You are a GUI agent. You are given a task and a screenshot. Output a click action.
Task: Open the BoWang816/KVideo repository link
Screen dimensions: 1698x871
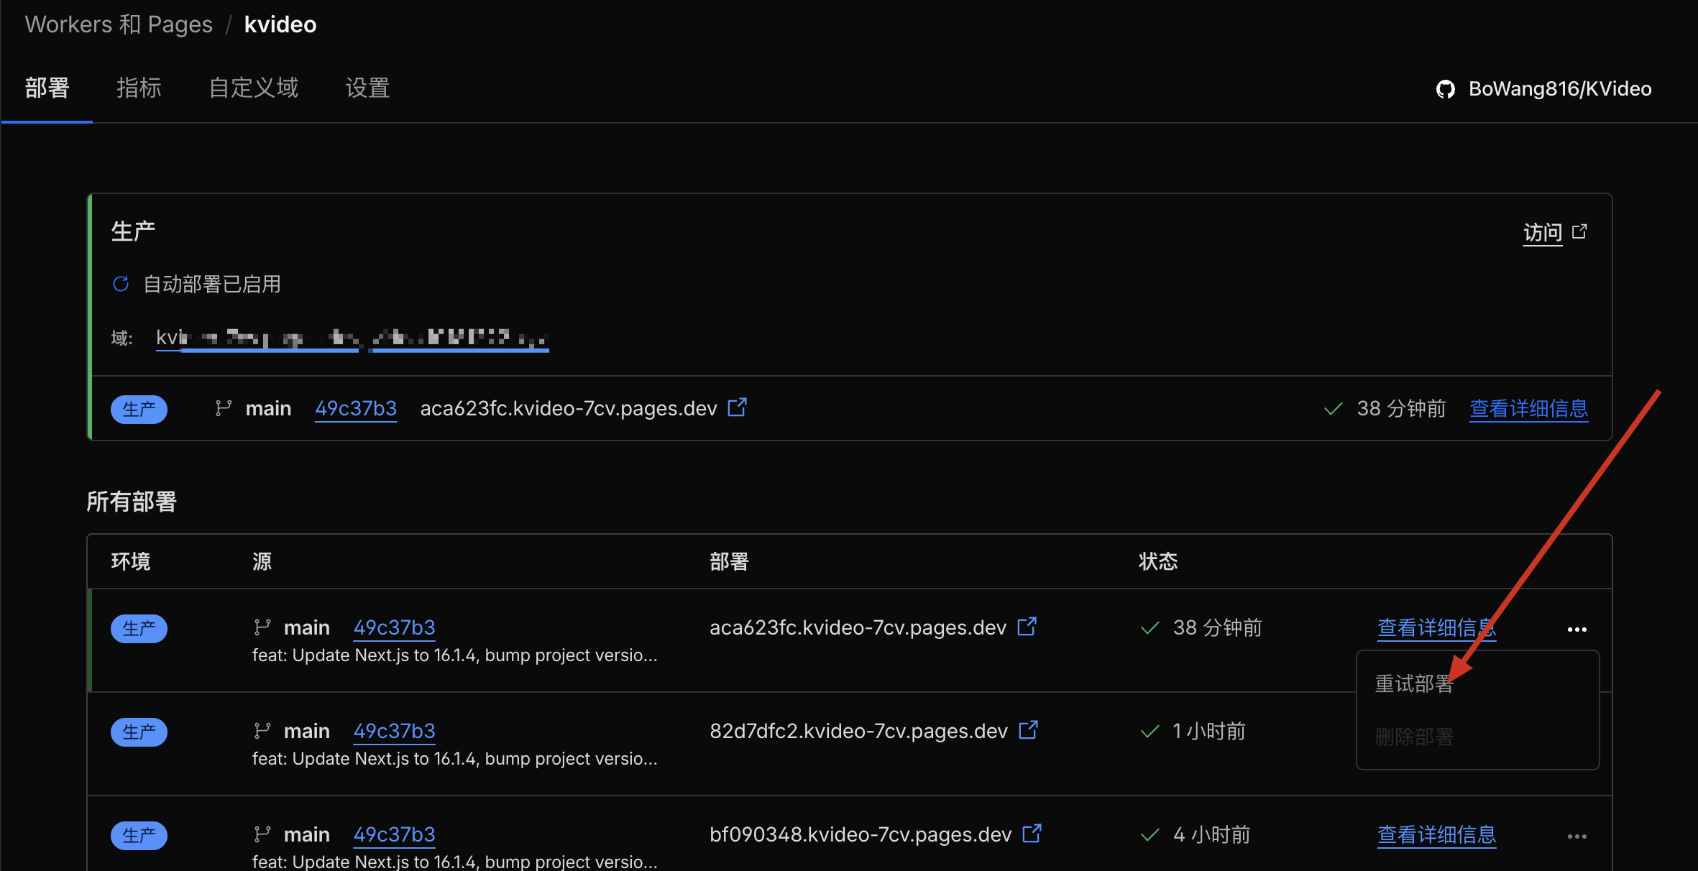(x=1559, y=89)
